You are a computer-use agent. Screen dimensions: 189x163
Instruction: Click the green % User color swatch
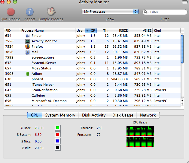(x=58, y=128)
